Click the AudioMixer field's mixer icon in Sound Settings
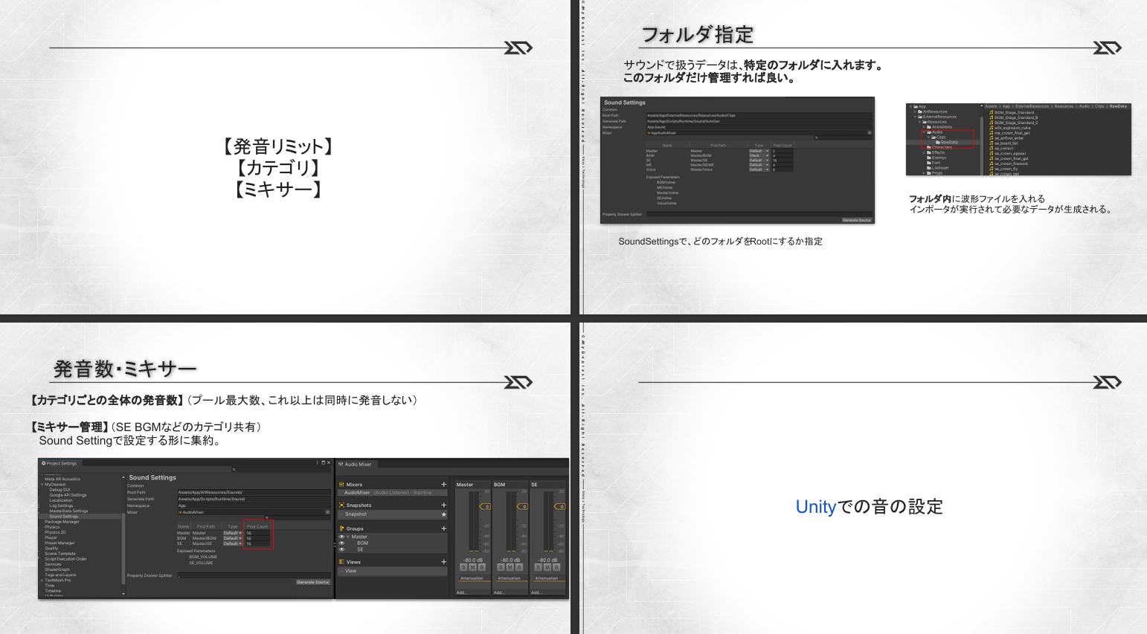This screenshot has width=1147, height=634. point(181,512)
